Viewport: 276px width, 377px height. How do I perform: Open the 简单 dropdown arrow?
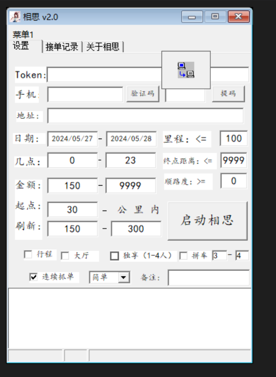point(124,277)
